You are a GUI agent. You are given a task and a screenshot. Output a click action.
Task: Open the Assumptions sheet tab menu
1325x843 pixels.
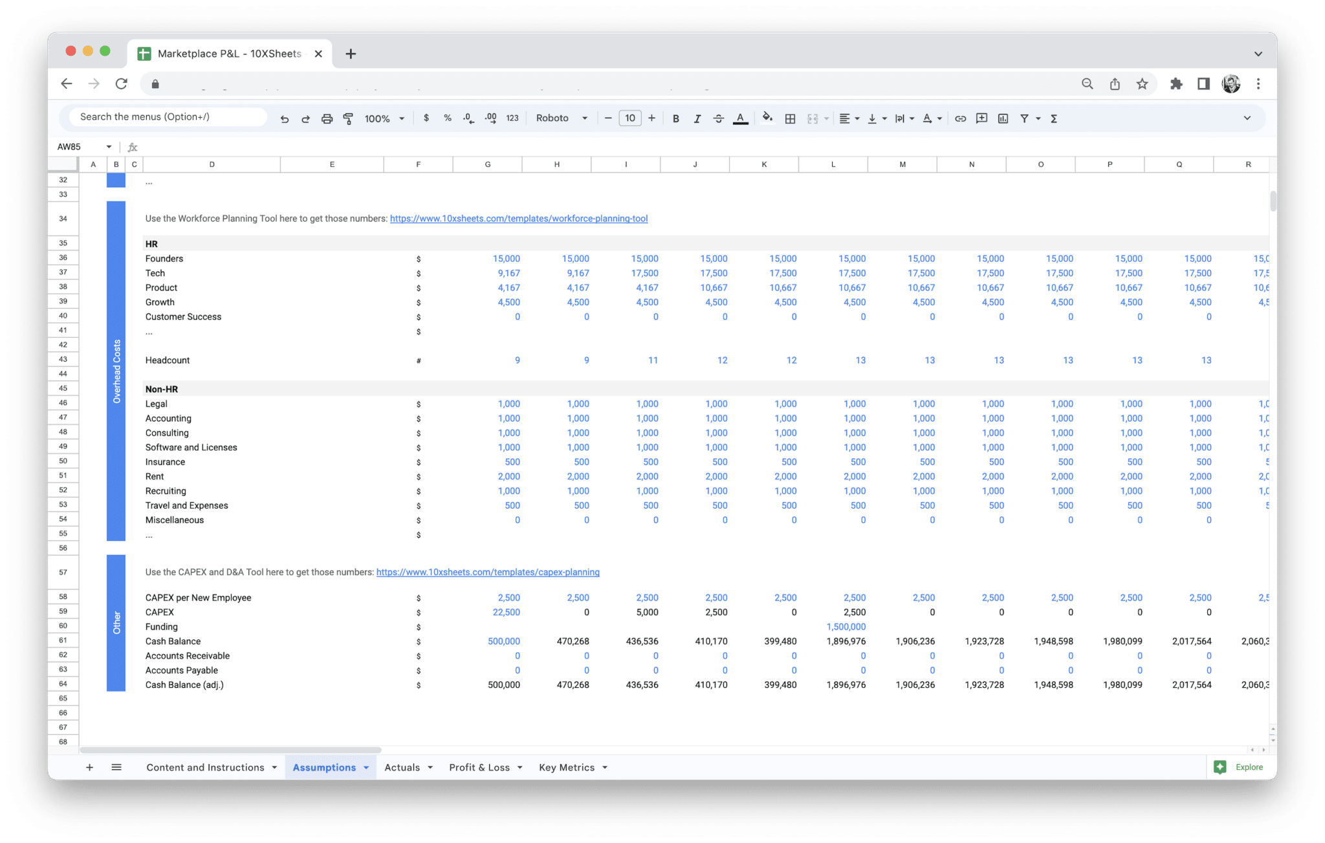(x=365, y=767)
